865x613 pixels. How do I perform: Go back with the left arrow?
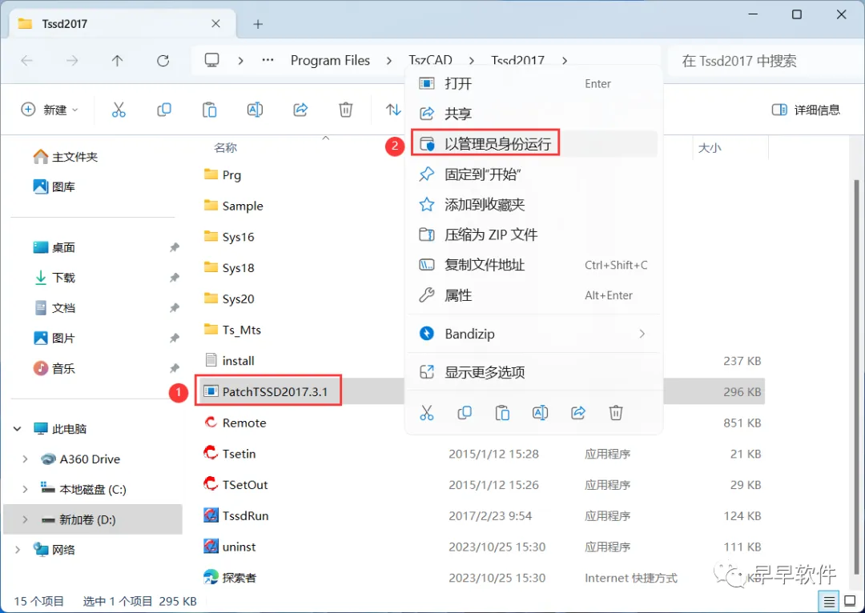(26, 61)
